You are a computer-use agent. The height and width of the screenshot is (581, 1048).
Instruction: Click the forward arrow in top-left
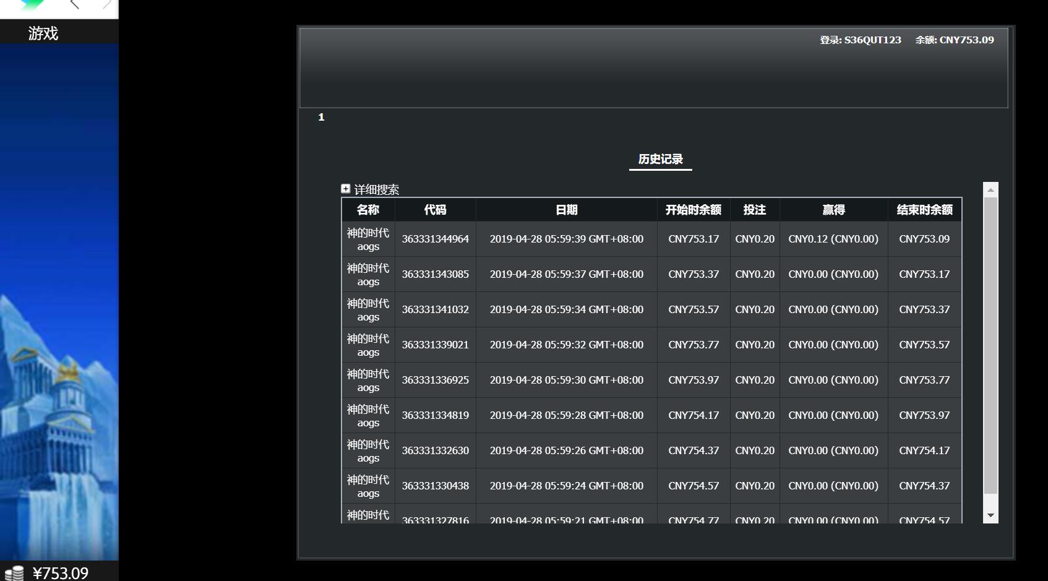click(x=106, y=4)
